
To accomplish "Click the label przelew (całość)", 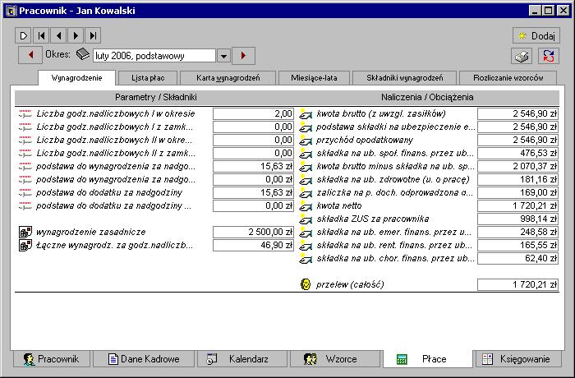I will tap(350, 284).
